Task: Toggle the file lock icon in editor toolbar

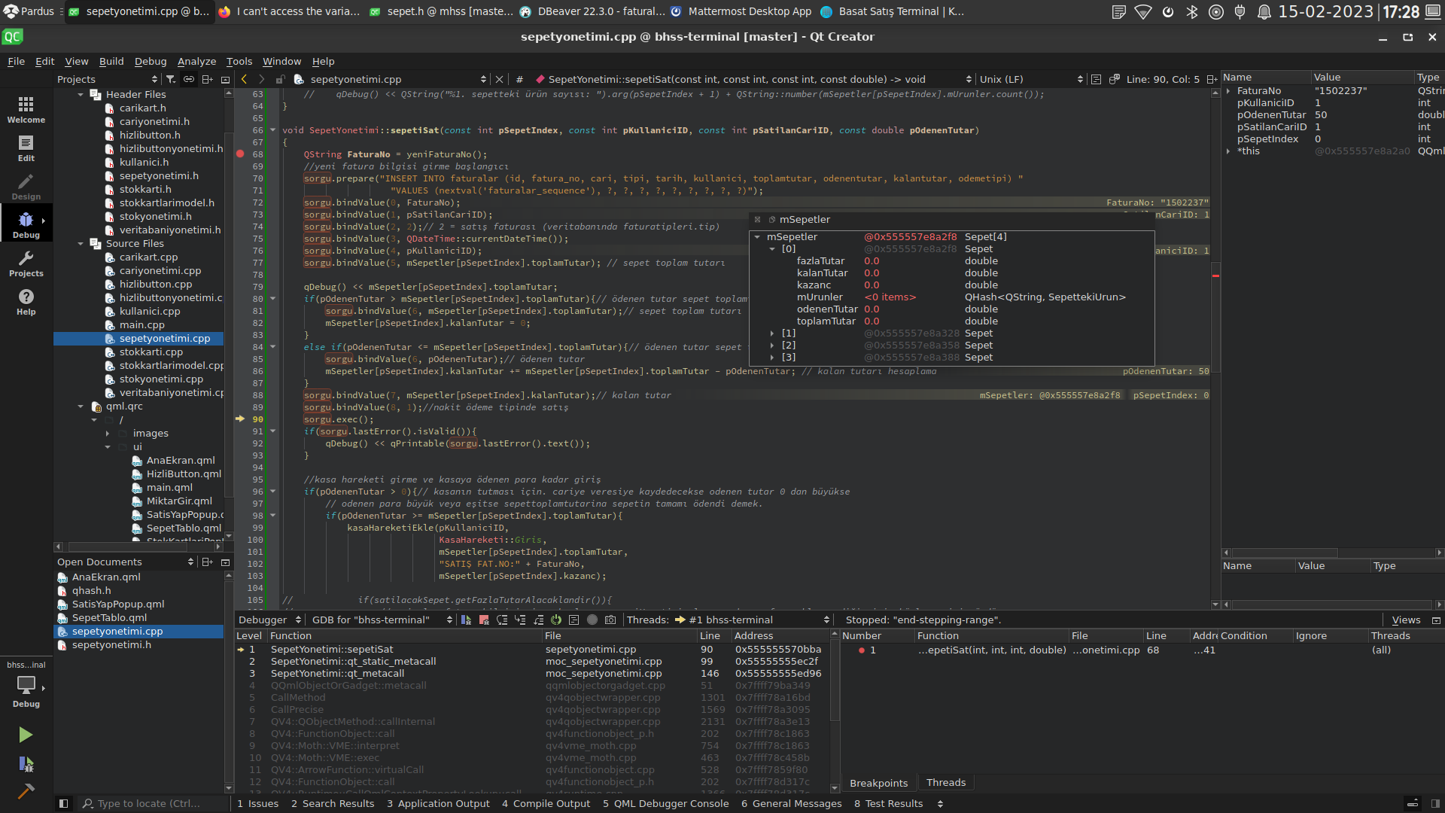Action: (x=279, y=78)
